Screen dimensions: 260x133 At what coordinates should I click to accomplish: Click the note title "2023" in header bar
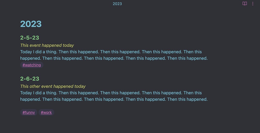tap(117, 4)
